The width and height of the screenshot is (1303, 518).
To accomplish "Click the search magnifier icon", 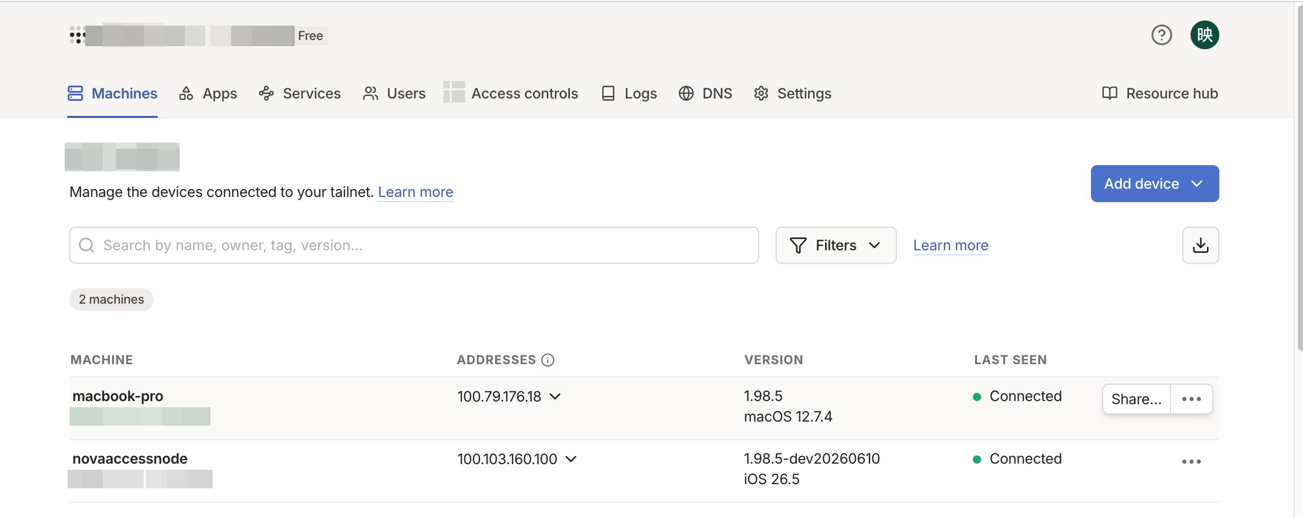I will coord(86,245).
